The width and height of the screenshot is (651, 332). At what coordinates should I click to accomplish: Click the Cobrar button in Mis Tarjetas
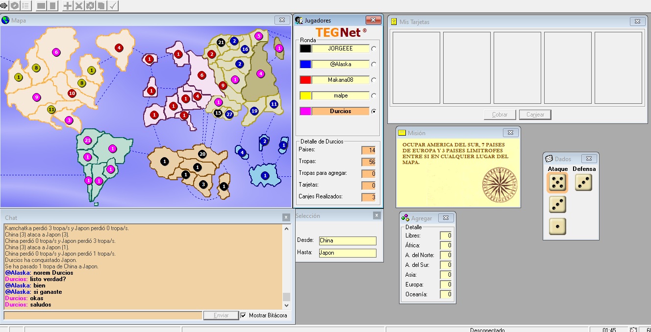coord(500,115)
